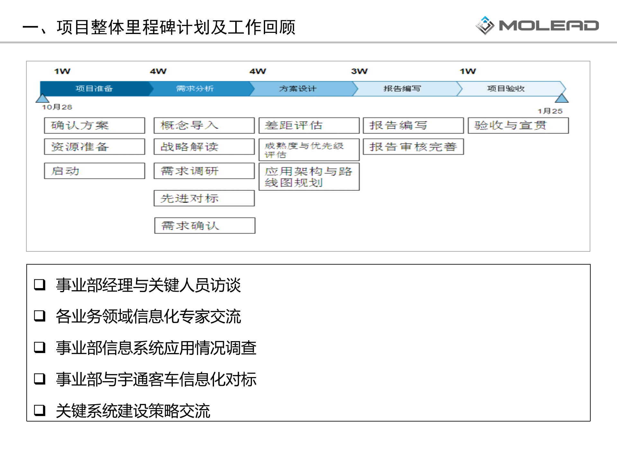Click the 战略解读 box
Image resolution: width=617 pixels, height=463 pixels.
[x=204, y=147]
